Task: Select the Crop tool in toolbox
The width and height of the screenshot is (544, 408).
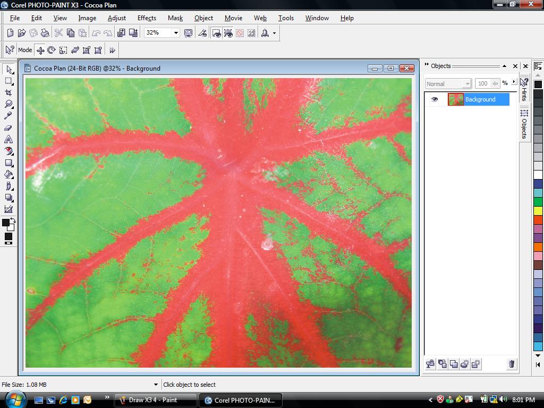Action: click(8, 92)
